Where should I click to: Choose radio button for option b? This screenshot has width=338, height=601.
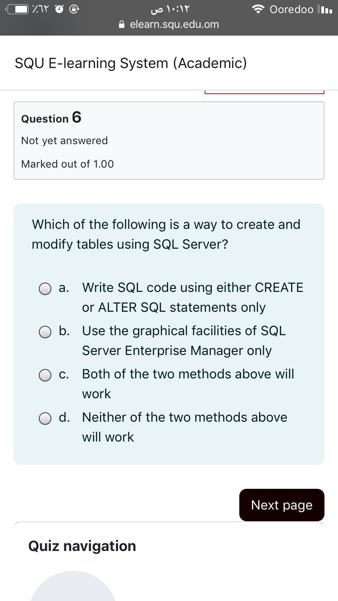click(45, 332)
